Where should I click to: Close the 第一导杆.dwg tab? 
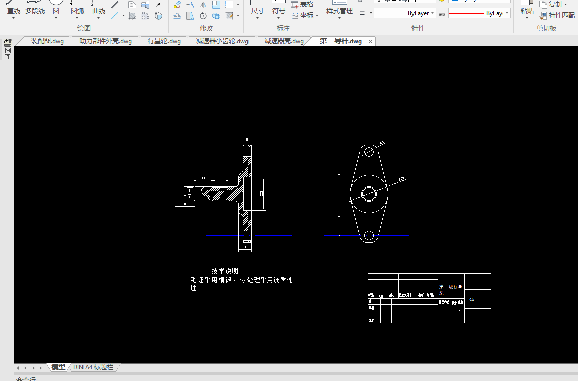point(370,42)
